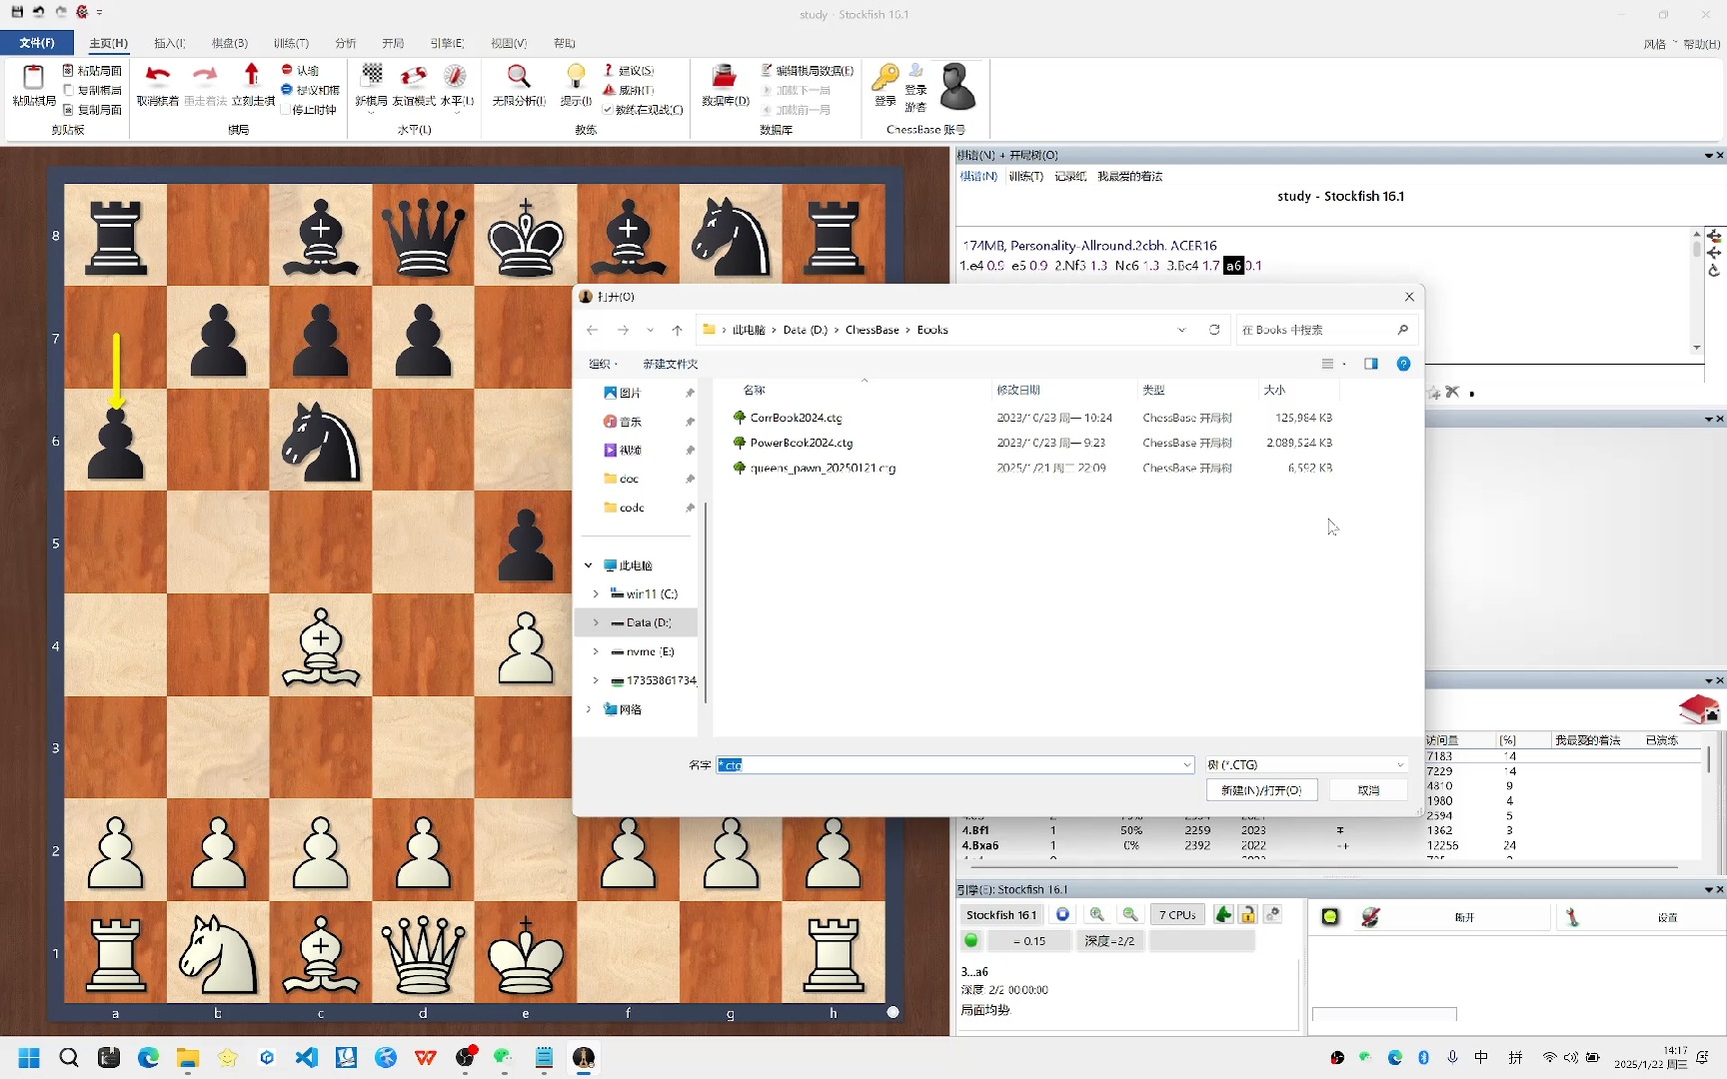Toggle the 停止时钟 stop clock checkbox
This screenshot has height=1079, width=1727.
(x=285, y=110)
